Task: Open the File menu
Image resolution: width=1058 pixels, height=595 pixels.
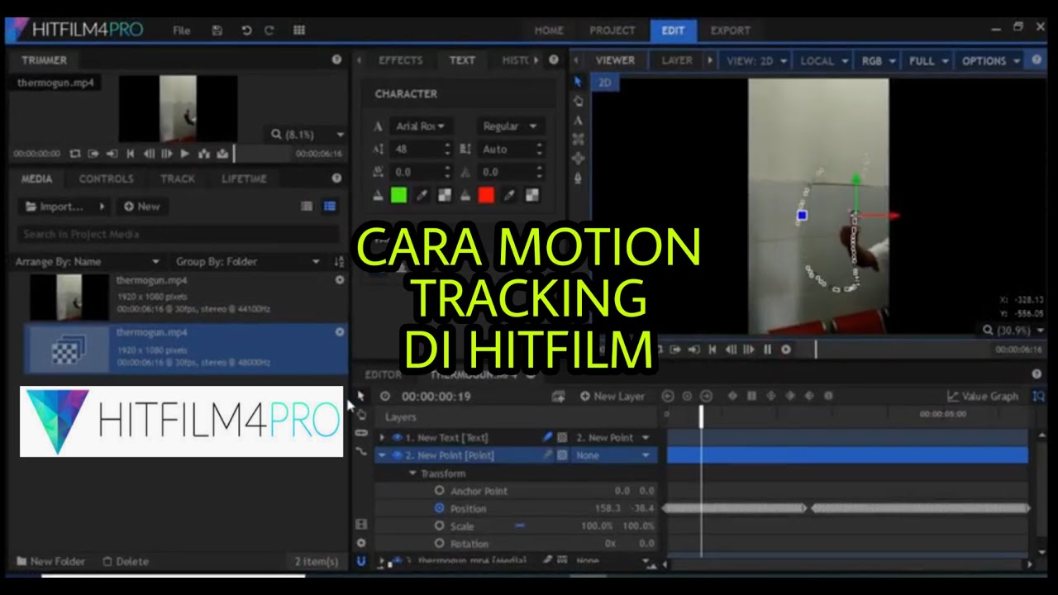Action: pos(182,31)
